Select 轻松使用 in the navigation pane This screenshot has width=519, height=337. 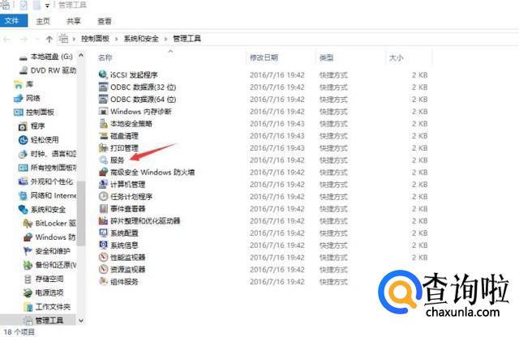tap(38, 140)
